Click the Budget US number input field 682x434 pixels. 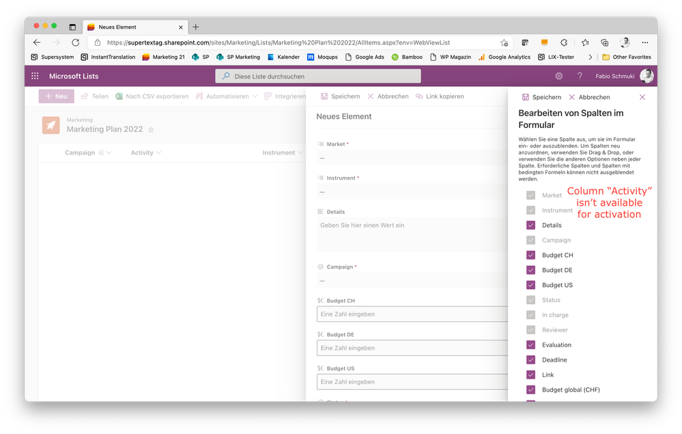pos(412,382)
